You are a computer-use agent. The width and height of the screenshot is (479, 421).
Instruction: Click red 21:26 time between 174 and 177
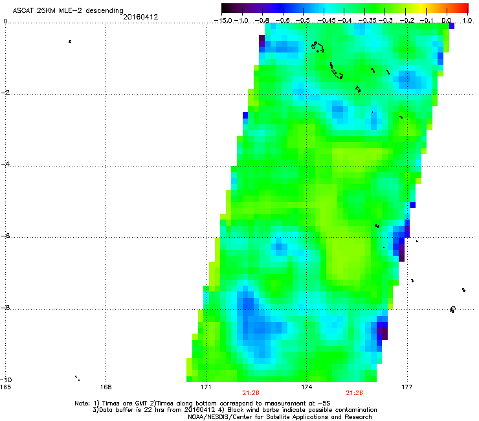pyautogui.click(x=354, y=393)
